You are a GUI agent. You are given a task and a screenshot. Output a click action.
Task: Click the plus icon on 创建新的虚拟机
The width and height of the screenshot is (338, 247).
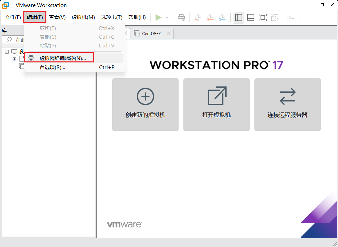tap(145, 96)
